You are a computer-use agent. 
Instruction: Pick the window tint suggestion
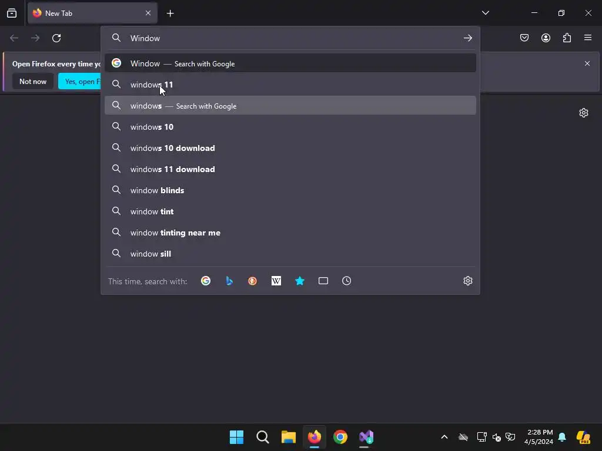tap(290, 211)
